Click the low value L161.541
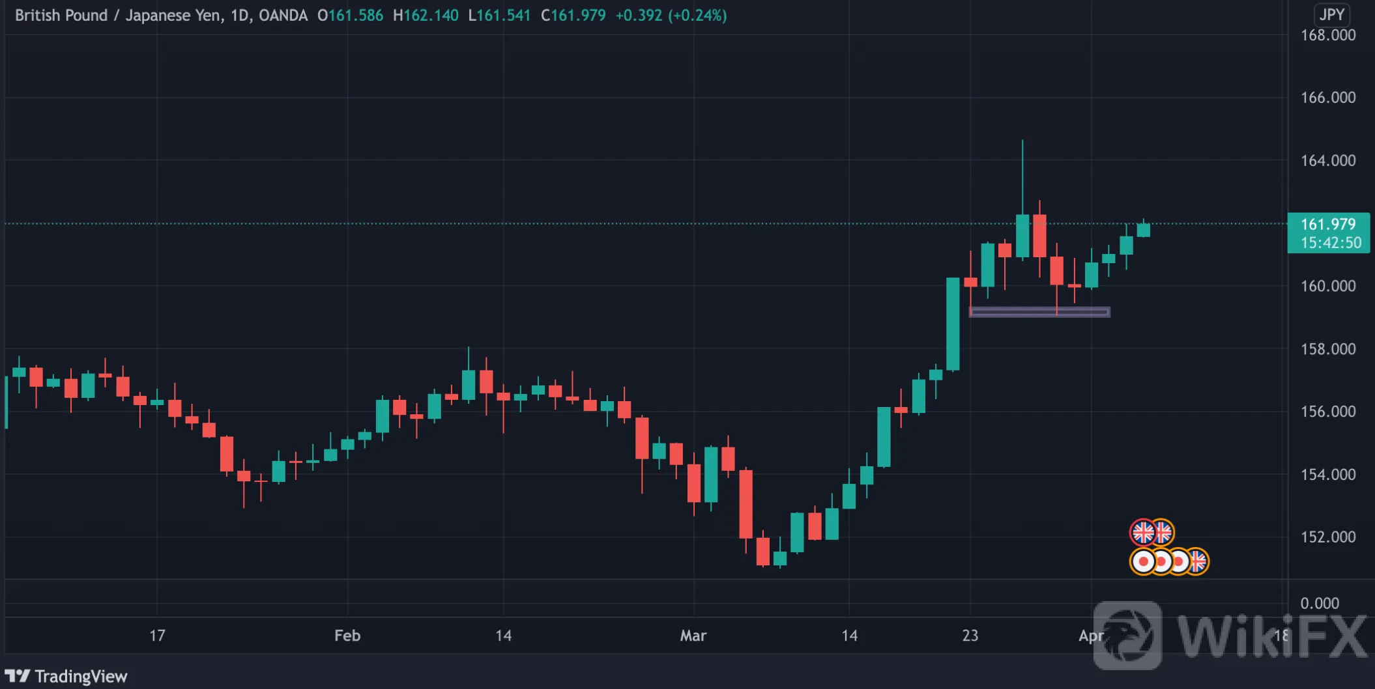The image size is (1375, 689). (x=499, y=15)
